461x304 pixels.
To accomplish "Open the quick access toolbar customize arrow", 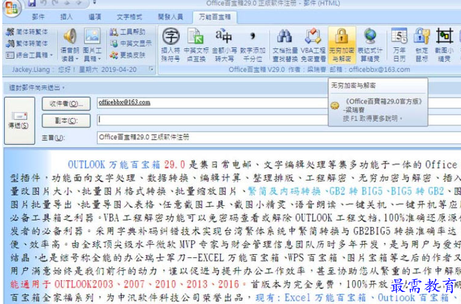I will coord(94,3).
